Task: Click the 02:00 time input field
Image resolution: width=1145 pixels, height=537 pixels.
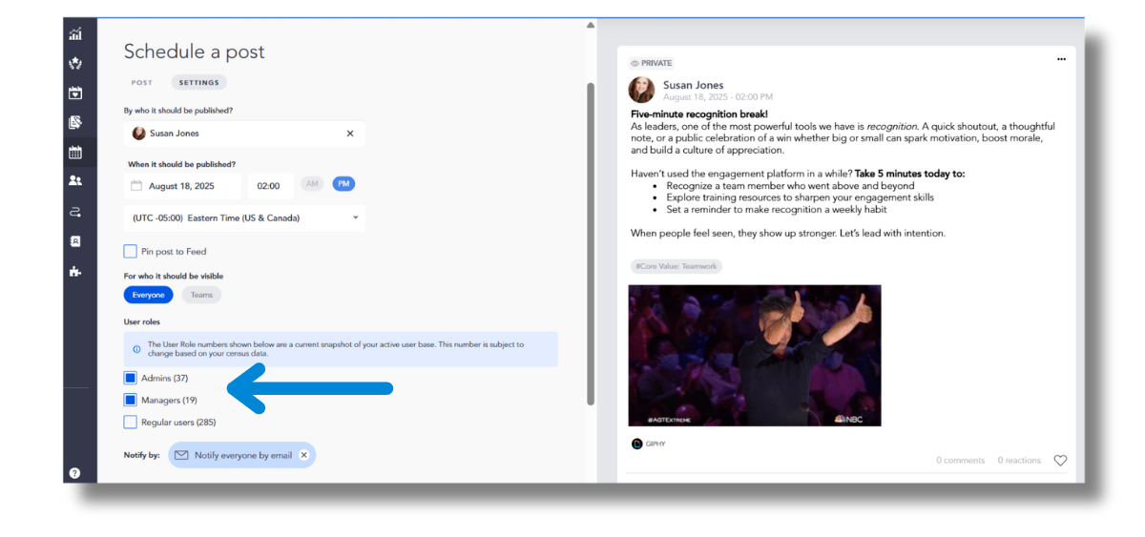Action: 269,186
